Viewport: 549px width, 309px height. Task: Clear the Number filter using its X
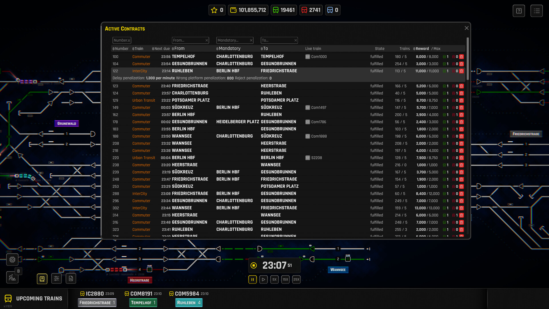[129, 40]
